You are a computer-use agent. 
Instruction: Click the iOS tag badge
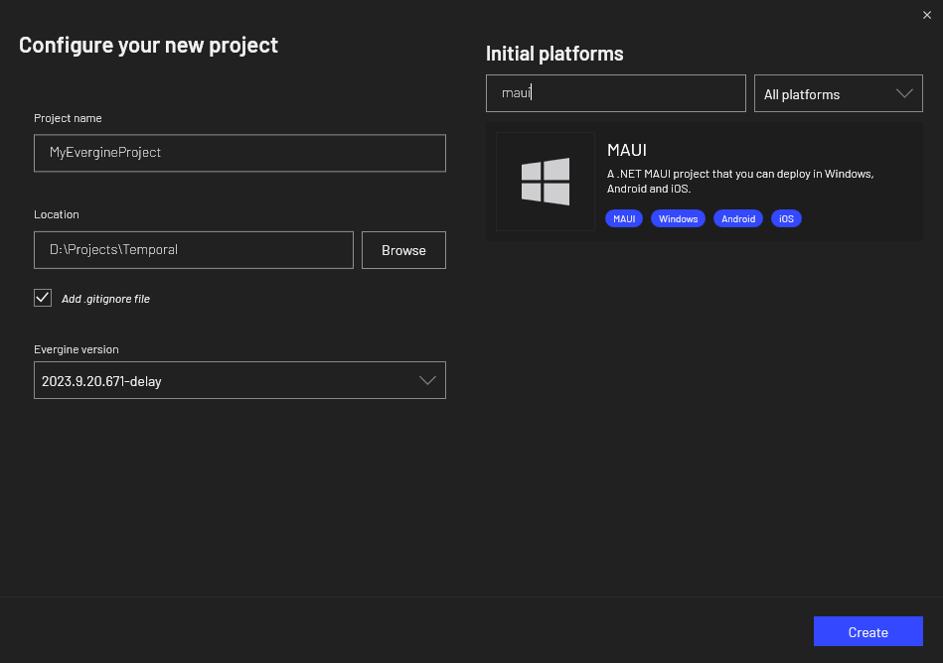pyautogui.click(x=786, y=218)
